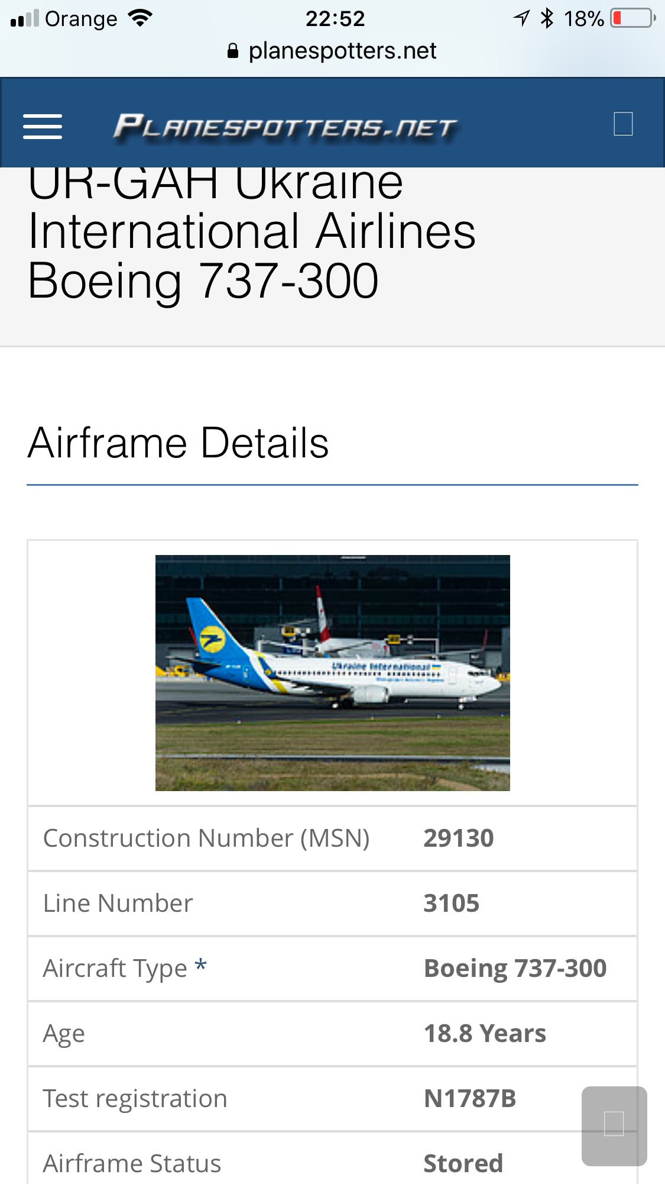
Task: Tap the Wi-Fi status icon
Action: point(140,18)
